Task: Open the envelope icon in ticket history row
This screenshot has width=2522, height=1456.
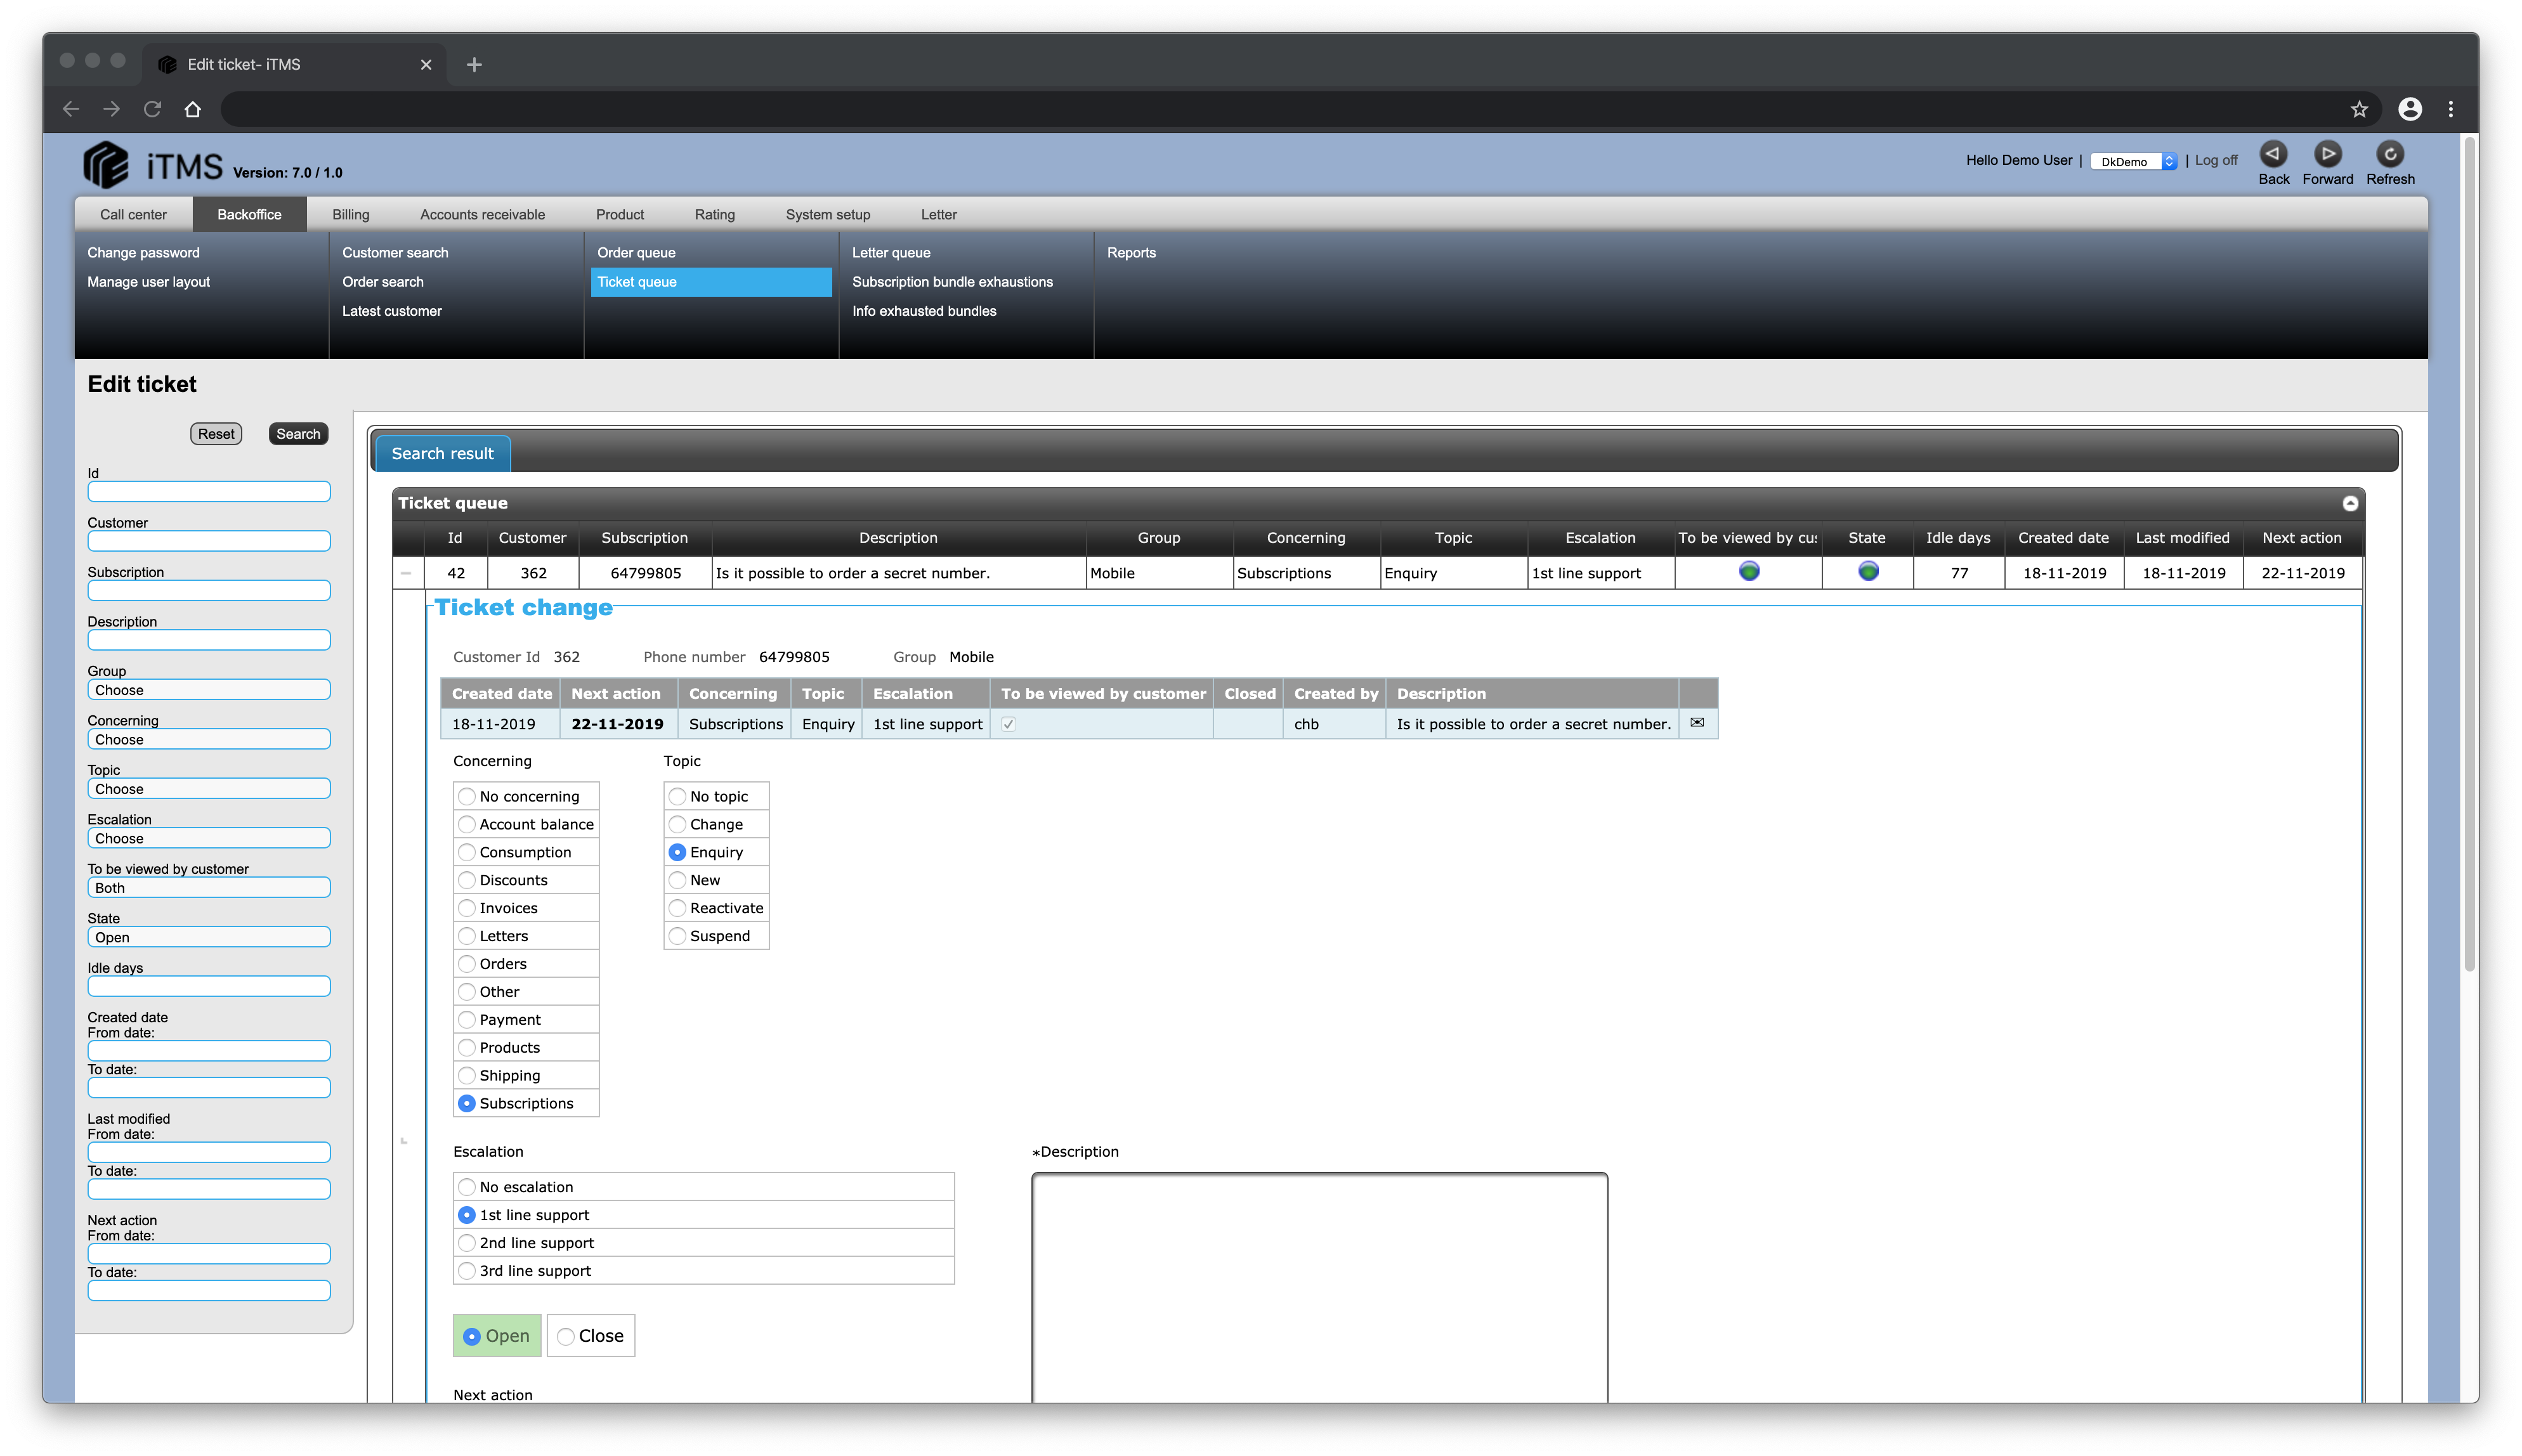Action: point(1697,722)
